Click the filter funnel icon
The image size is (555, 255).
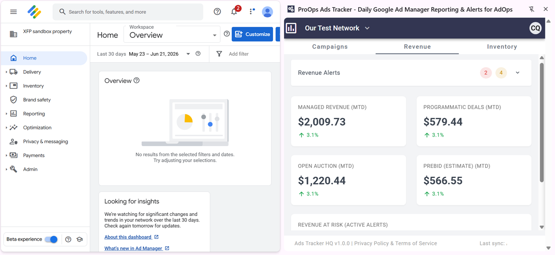point(219,54)
